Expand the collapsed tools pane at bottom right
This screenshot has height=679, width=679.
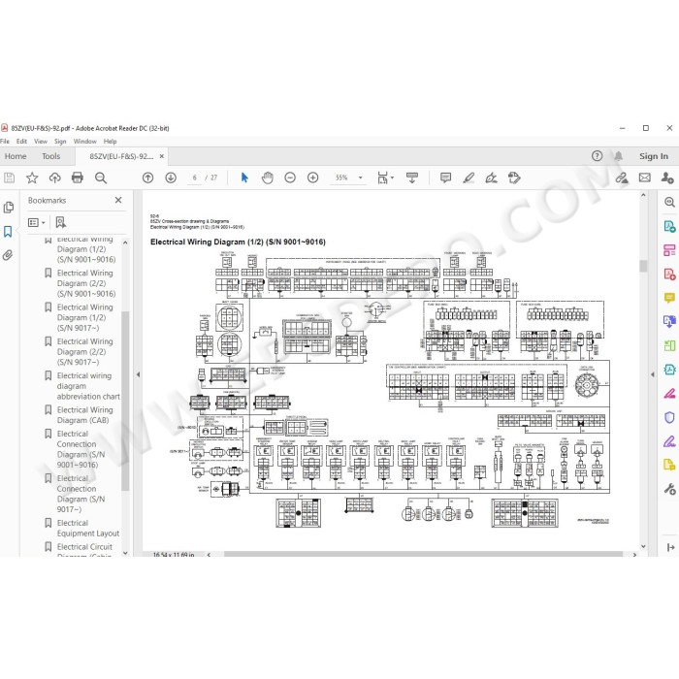pyautogui.click(x=671, y=547)
